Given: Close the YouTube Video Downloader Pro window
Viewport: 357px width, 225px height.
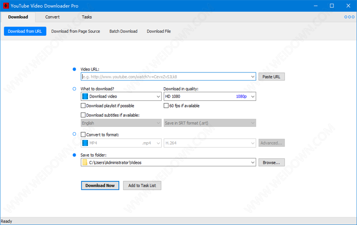Looking at the screenshot, I should coord(348,6).
